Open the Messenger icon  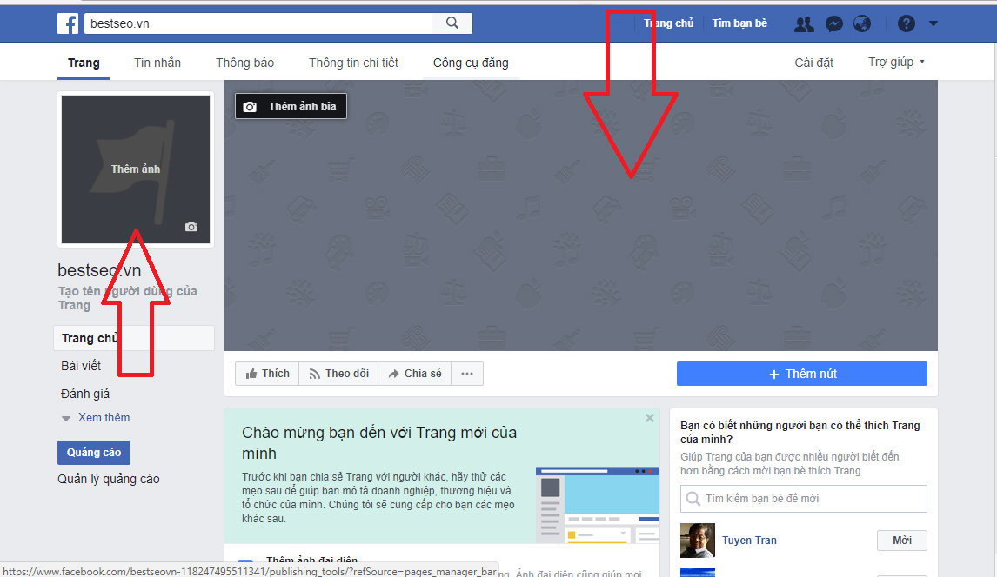[x=833, y=23]
